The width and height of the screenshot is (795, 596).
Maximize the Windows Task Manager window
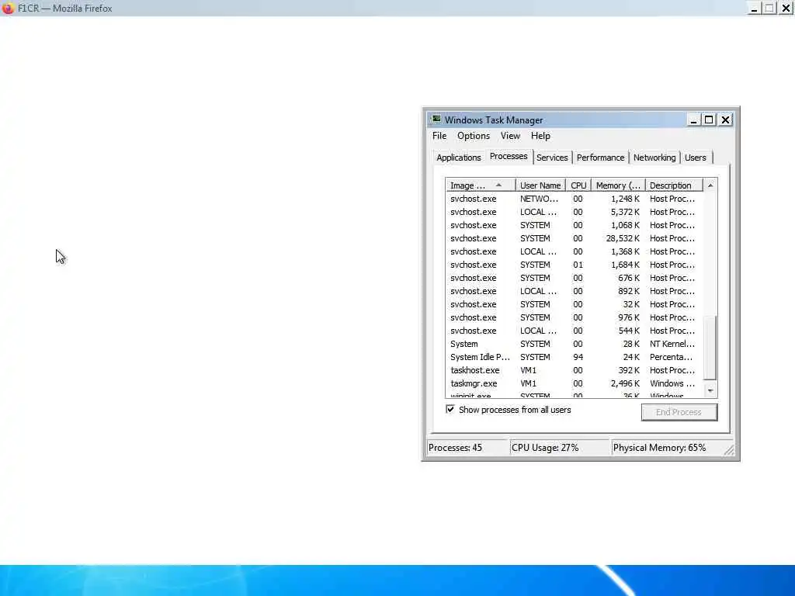(x=709, y=120)
